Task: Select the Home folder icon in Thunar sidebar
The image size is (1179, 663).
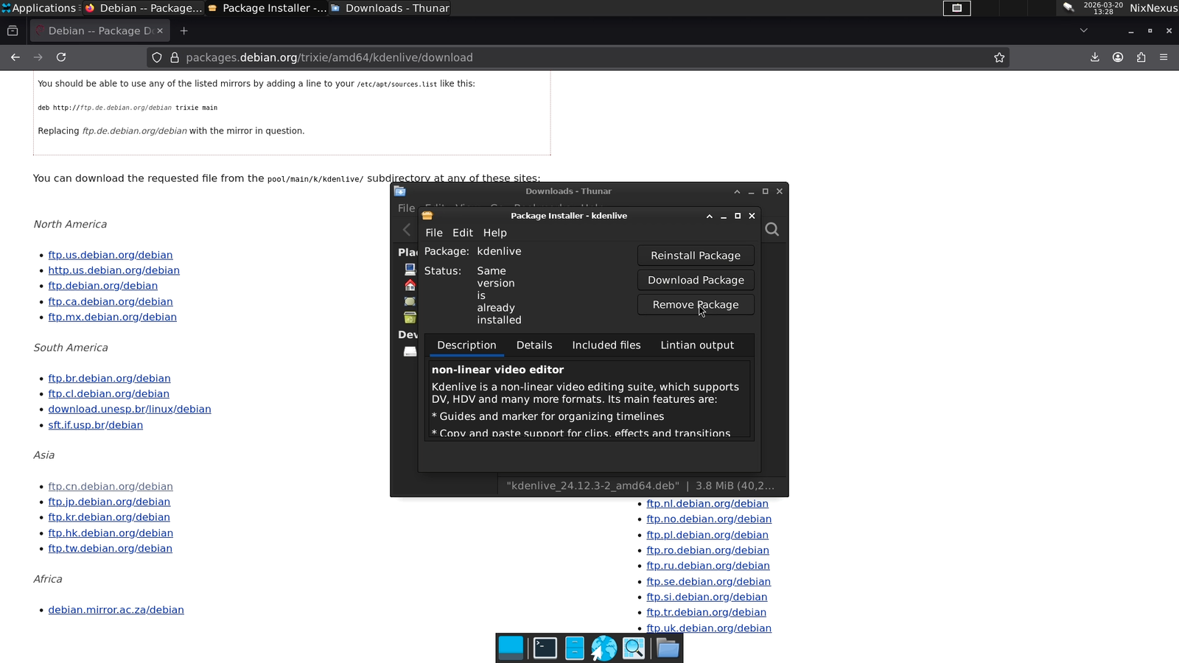Action: pos(410,285)
